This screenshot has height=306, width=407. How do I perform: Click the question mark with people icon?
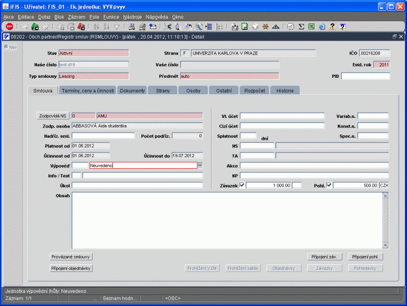(332, 26)
